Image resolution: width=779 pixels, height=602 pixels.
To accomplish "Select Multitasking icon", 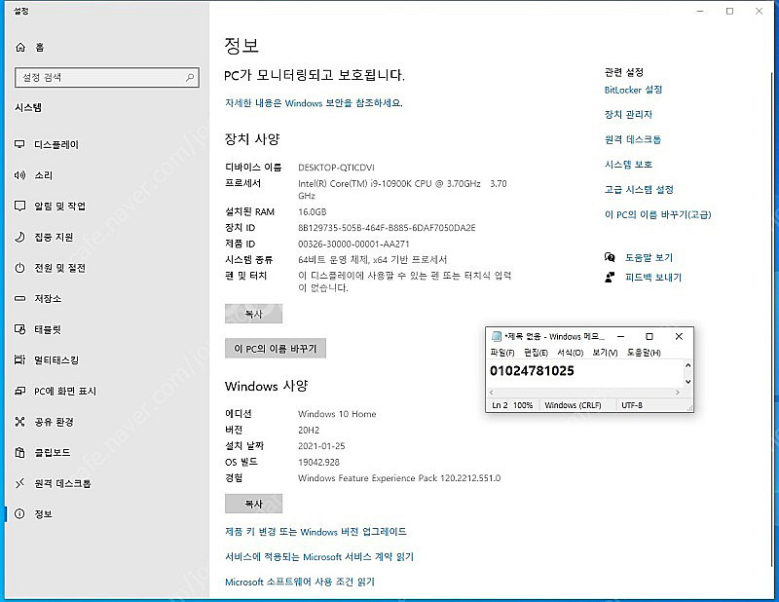I will tap(19, 360).
